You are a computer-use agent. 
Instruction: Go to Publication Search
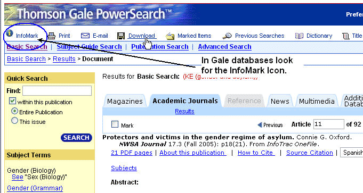[x=160, y=47]
